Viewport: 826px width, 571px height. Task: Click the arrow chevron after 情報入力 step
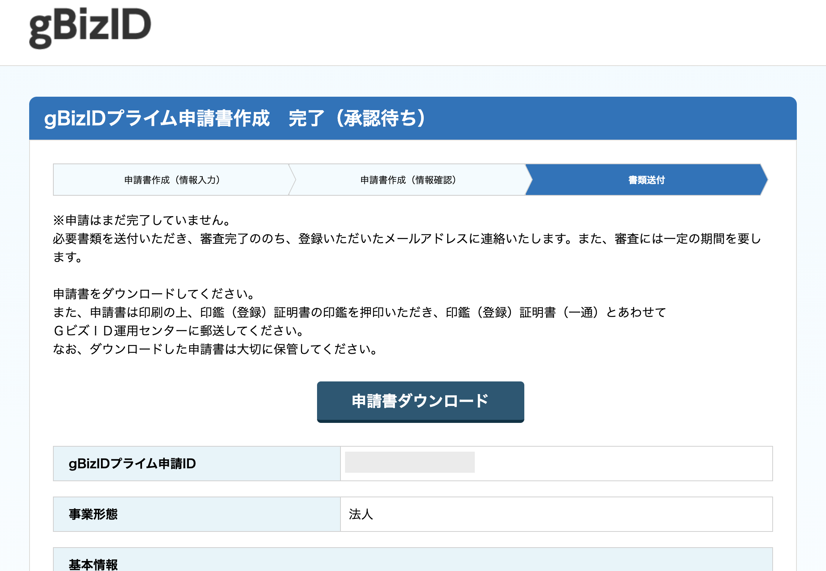click(292, 180)
